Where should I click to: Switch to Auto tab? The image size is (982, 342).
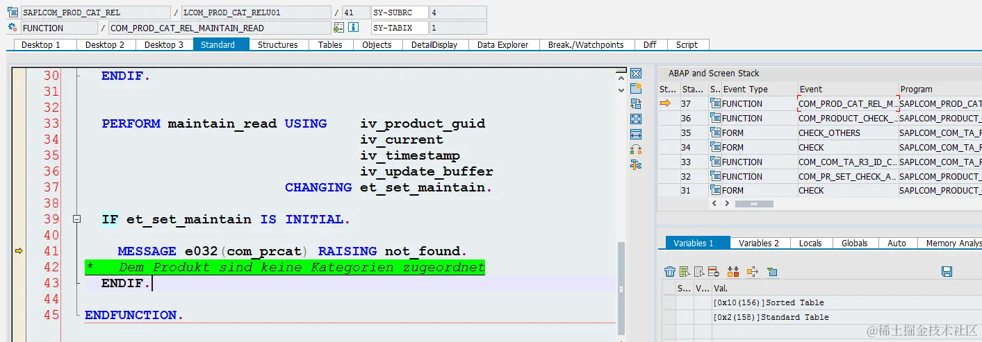click(x=897, y=243)
